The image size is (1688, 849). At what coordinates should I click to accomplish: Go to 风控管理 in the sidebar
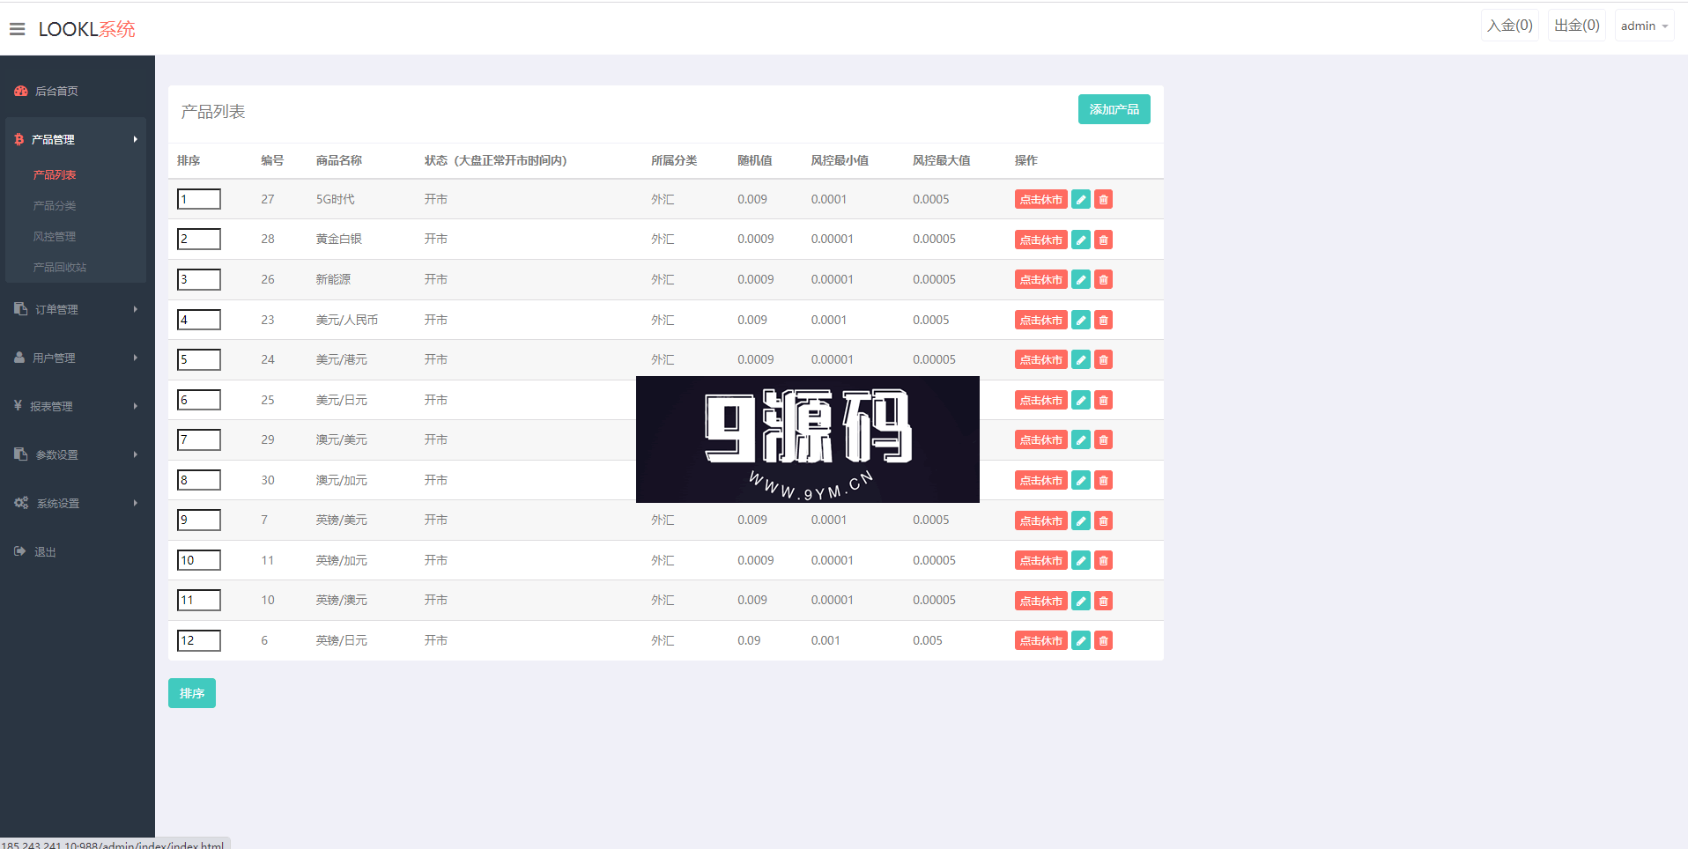(x=55, y=236)
